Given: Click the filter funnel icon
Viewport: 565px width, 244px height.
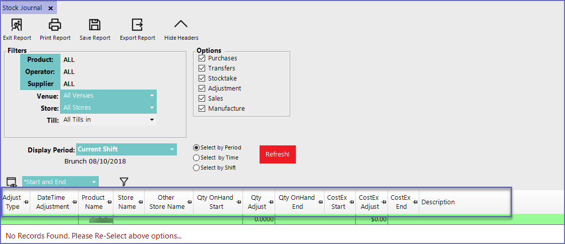Looking at the screenshot, I should [124, 182].
